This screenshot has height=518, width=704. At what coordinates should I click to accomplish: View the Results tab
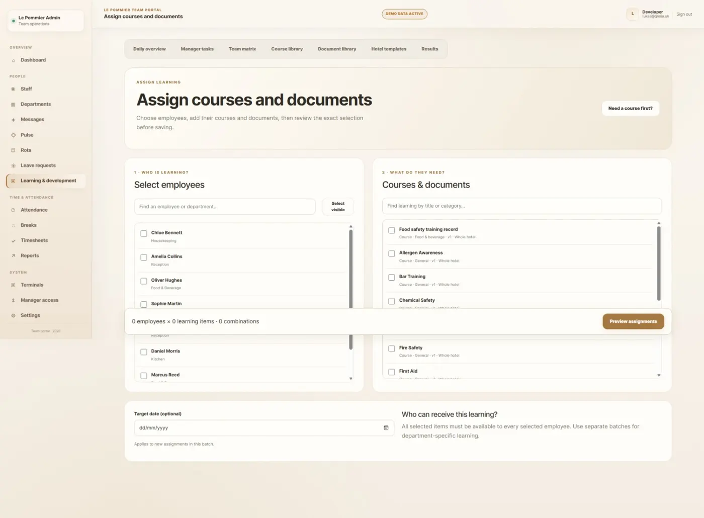click(430, 49)
